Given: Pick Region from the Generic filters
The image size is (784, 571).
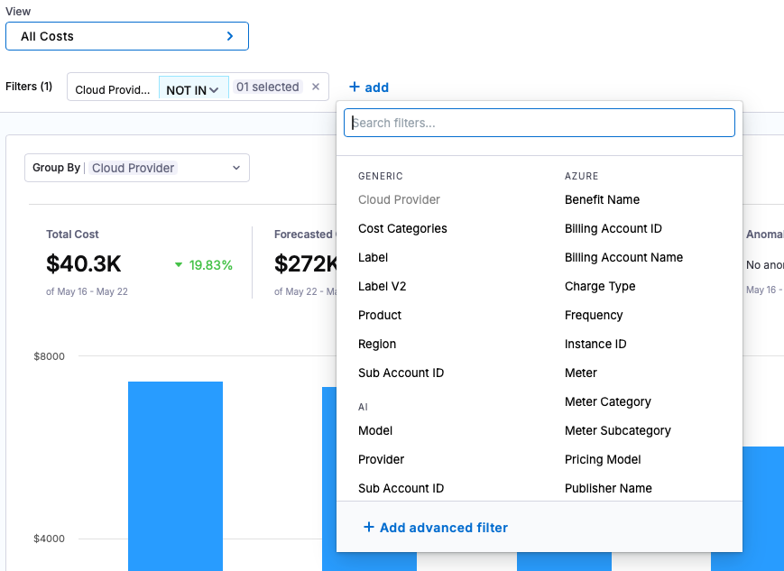Looking at the screenshot, I should tap(377, 344).
